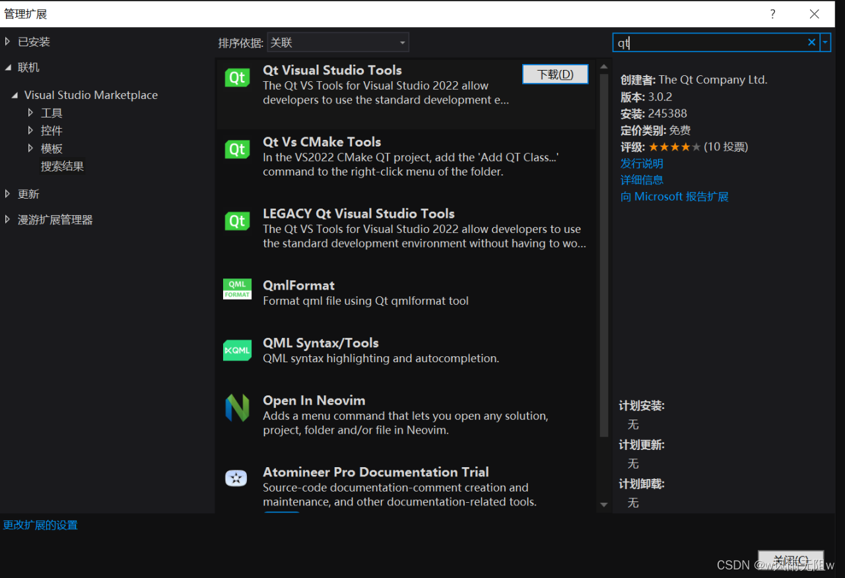
Task: Select 联机 in the left tree
Action: click(x=28, y=67)
